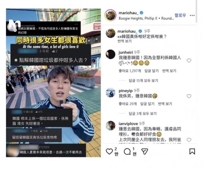Click the comments panel scrollbar

click(196, 11)
